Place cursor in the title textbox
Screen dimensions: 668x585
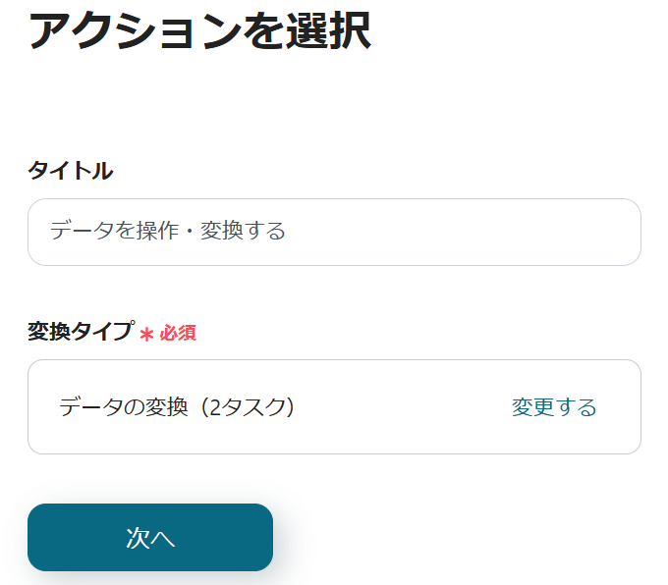[x=393, y=233]
